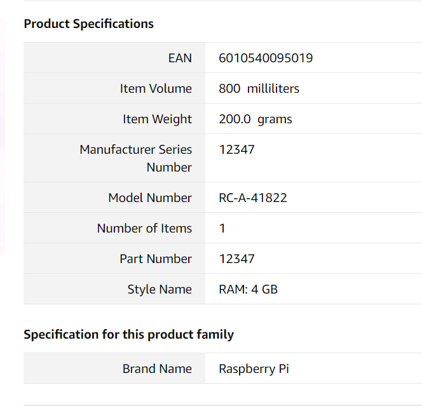Select the model number RC-A-41822
Viewport: 422px width, 406px height.
[x=253, y=198]
